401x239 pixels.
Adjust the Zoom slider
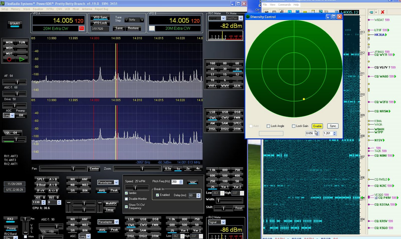coord(137,169)
